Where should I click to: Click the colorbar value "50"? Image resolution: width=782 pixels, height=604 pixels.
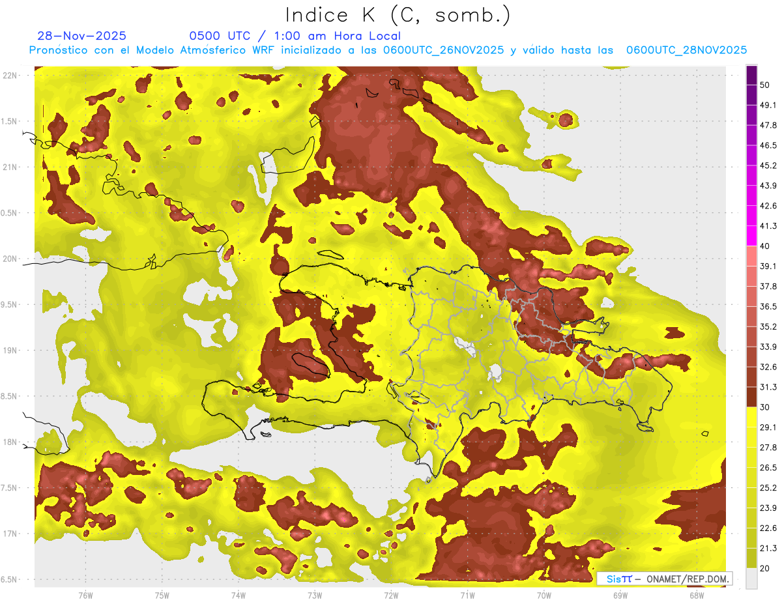[x=765, y=85]
